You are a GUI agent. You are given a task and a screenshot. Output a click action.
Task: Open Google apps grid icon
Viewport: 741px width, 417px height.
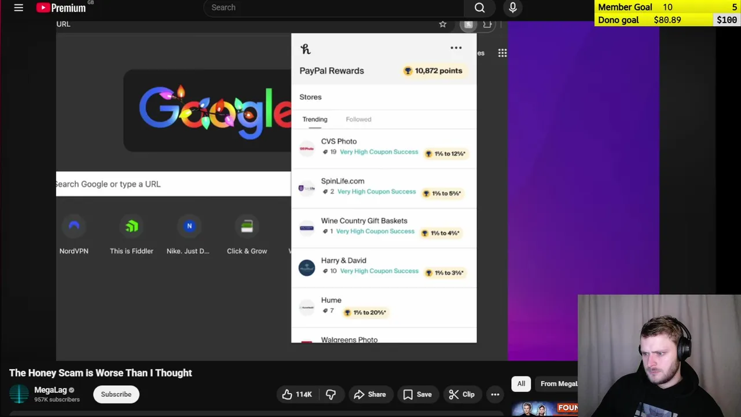[x=502, y=53]
